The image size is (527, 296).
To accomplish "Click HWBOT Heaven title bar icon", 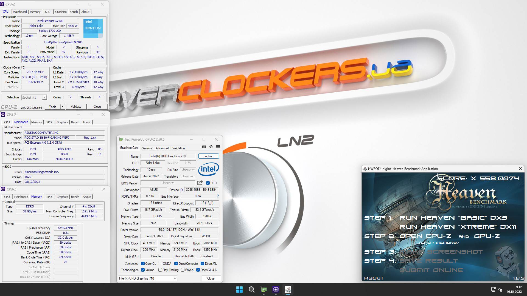I will point(365,169).
